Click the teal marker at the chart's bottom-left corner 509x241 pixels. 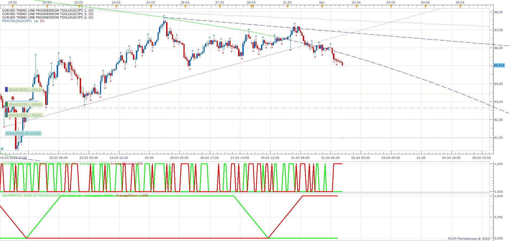click(x=2, y=149)
